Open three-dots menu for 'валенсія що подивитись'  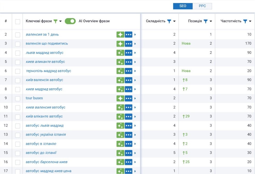(x=129, y=43)
